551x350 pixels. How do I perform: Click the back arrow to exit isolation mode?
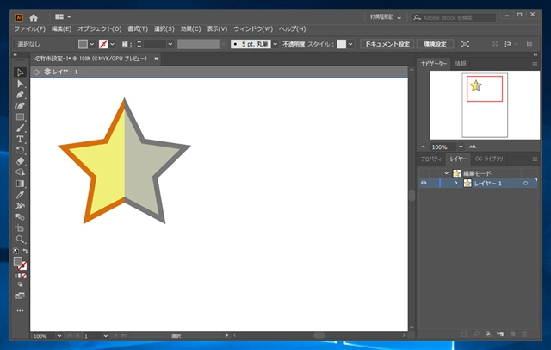36,72
